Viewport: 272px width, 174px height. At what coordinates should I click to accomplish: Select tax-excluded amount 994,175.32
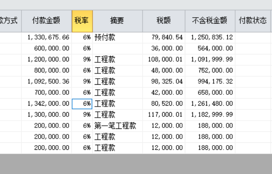coord(210,81)
